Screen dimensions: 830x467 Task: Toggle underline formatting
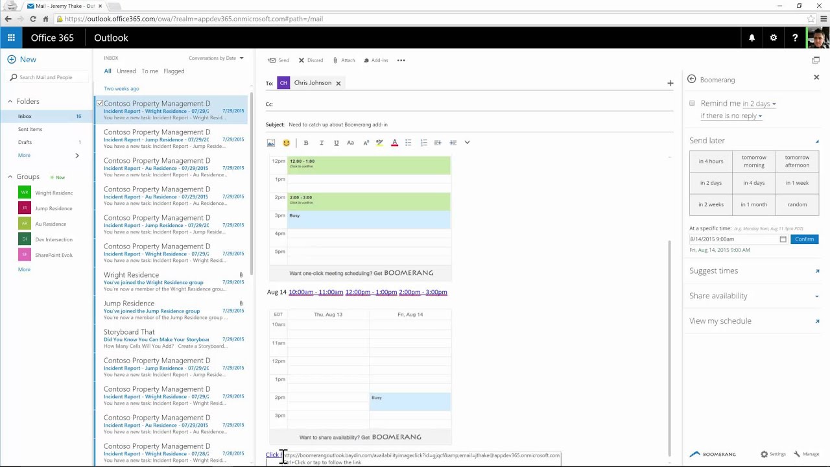click(336, 143)
